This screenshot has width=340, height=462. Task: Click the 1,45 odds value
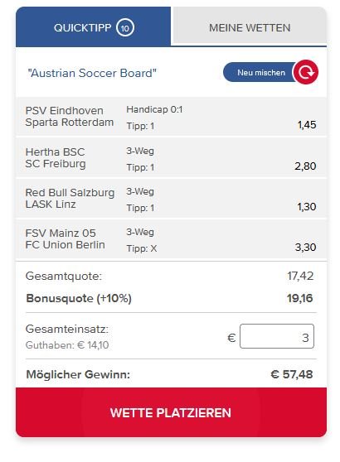(x=307, y=125)
